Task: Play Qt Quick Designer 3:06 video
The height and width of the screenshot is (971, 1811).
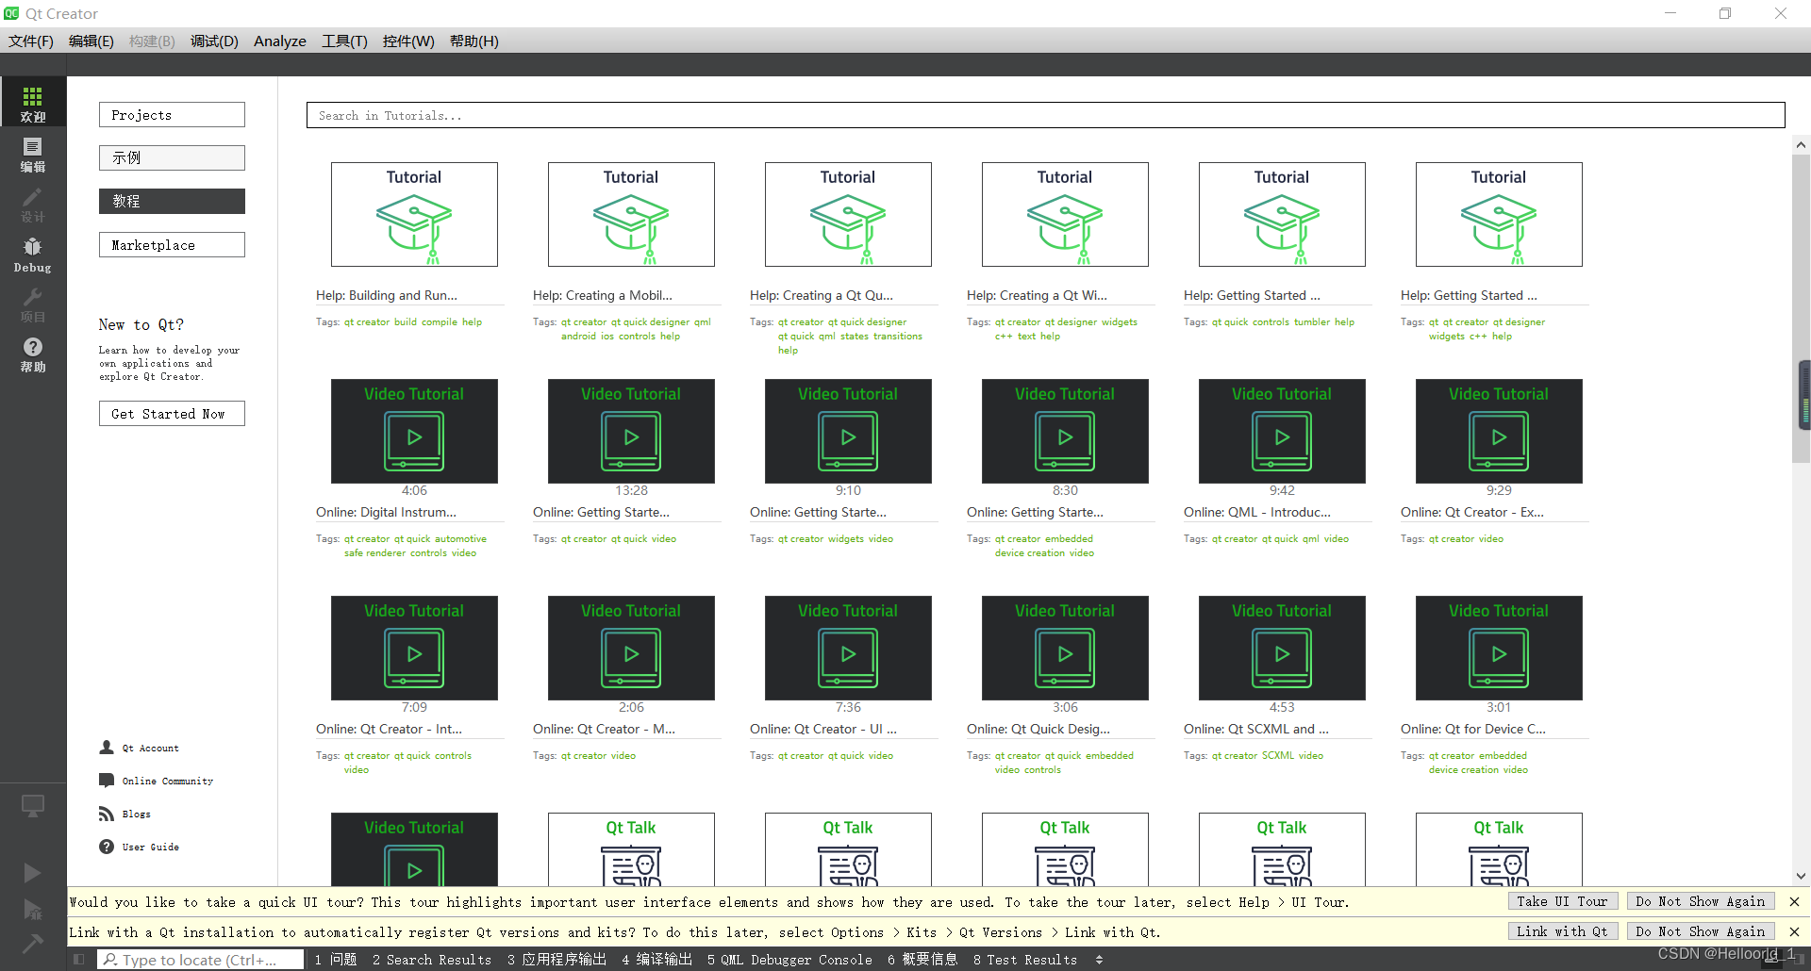Action: pos(1065,648)
